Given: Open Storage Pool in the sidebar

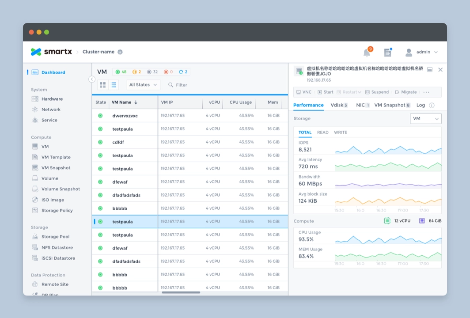Looking at the screenshot, I should (55, 237).
